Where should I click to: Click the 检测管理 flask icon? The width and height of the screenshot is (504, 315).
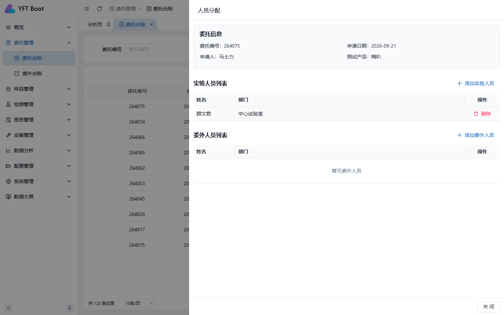click(x=8, y=104)
